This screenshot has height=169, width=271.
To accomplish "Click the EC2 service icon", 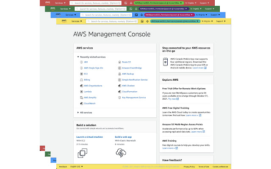I will pos(81,74).
